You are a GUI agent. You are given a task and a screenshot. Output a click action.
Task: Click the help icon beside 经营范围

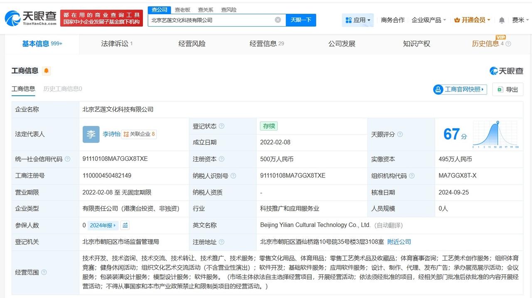[44, 273]
